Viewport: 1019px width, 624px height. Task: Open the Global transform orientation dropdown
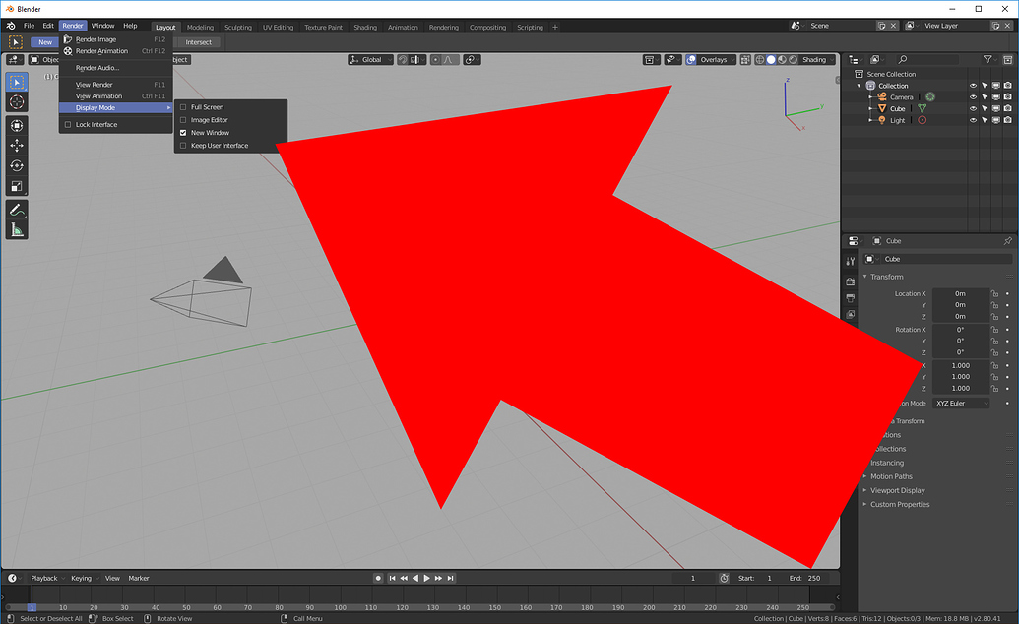pyautogui.click(x=370, y=59)
